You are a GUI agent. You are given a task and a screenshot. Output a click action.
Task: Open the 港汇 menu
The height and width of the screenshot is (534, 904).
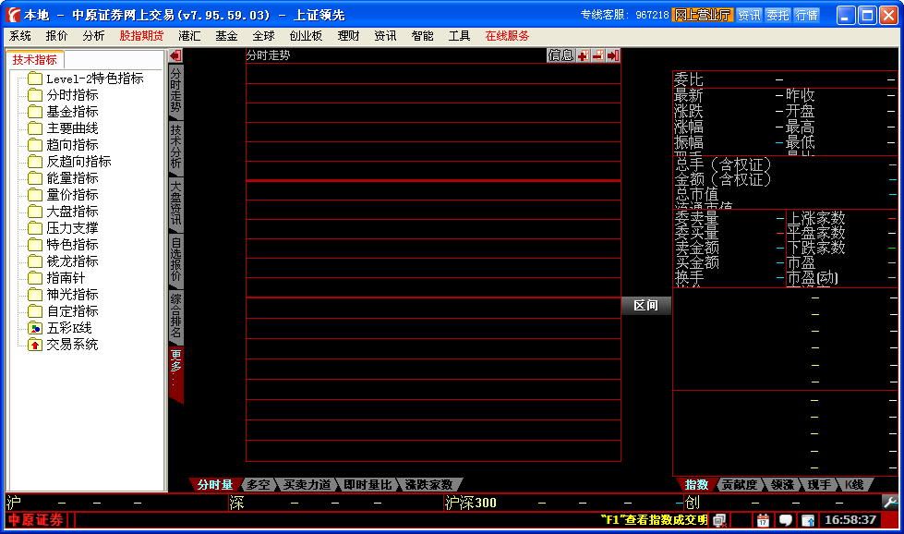point(189,36)
